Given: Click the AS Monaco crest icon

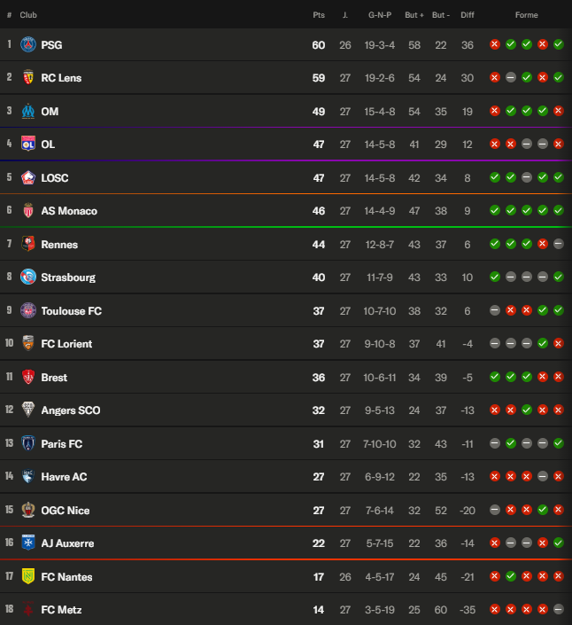Looking at the screenshot, I should coord(28,211).
